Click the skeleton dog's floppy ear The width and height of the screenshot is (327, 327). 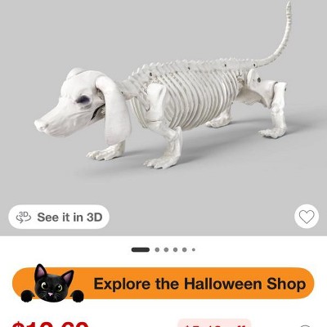tap(114, 109)
